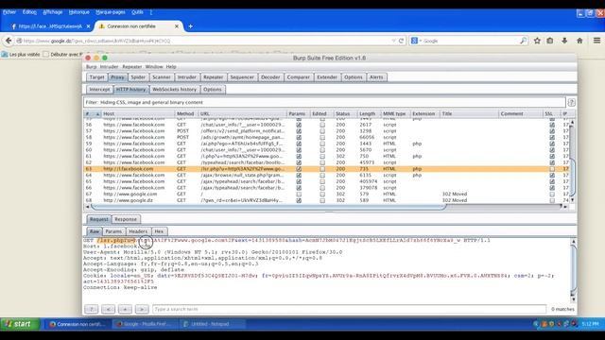Click Firefox back arrow button
Viewport: 605px width, 340px height.
click(9, 41)
